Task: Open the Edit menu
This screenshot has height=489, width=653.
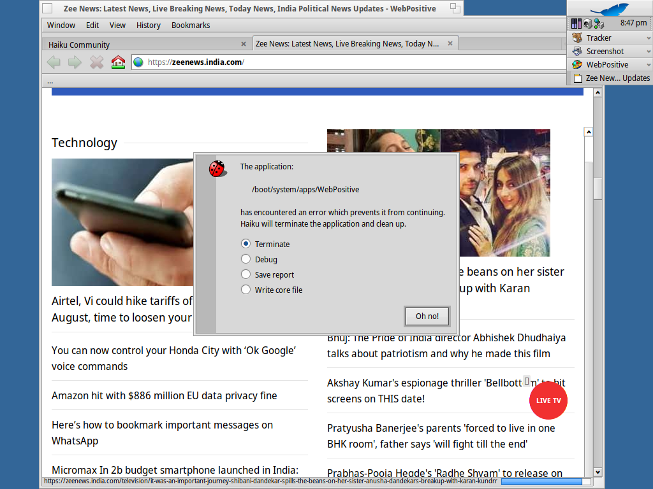Action: point(92,25)
